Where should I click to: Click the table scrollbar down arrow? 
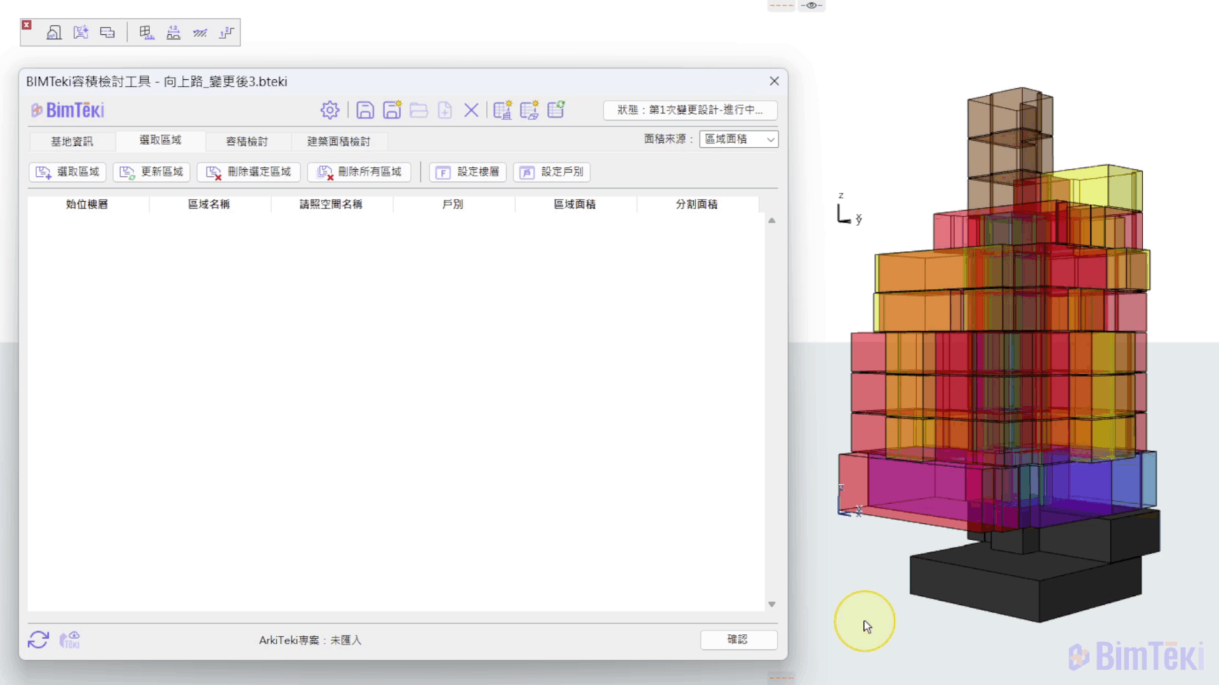coord(772,604)
